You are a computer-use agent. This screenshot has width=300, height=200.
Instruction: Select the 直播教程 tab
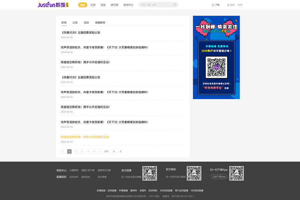(100, 22)
